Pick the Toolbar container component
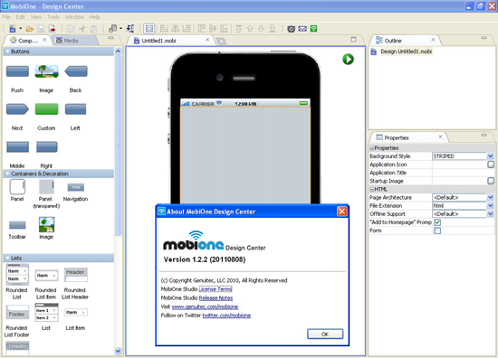Screen dimensions: 498x358 [x=17, y=225]
